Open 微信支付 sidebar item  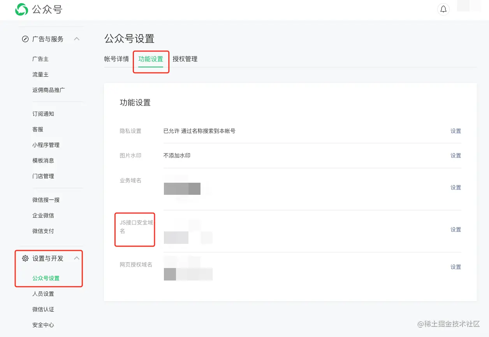43,231
